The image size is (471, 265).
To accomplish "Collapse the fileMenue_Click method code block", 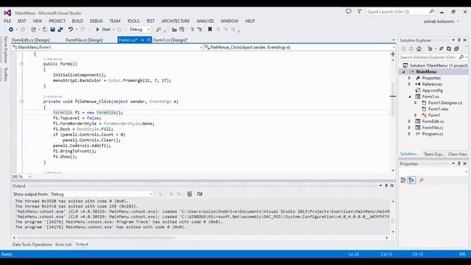I will tap(21, 102).
